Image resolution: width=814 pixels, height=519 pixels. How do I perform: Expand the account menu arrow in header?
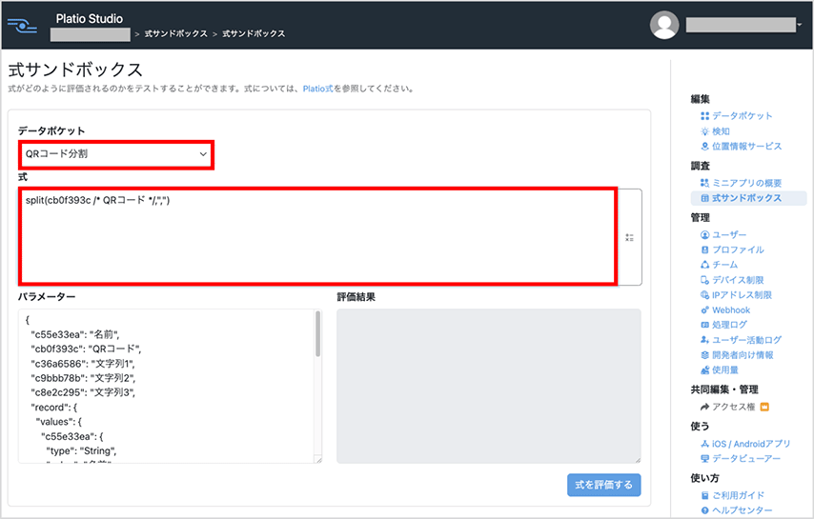coord(799,26)
